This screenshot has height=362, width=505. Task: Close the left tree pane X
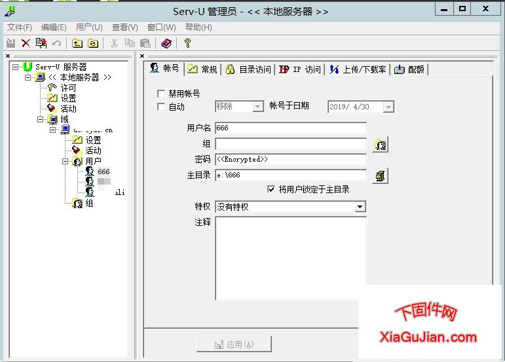[x=8, y=56]
